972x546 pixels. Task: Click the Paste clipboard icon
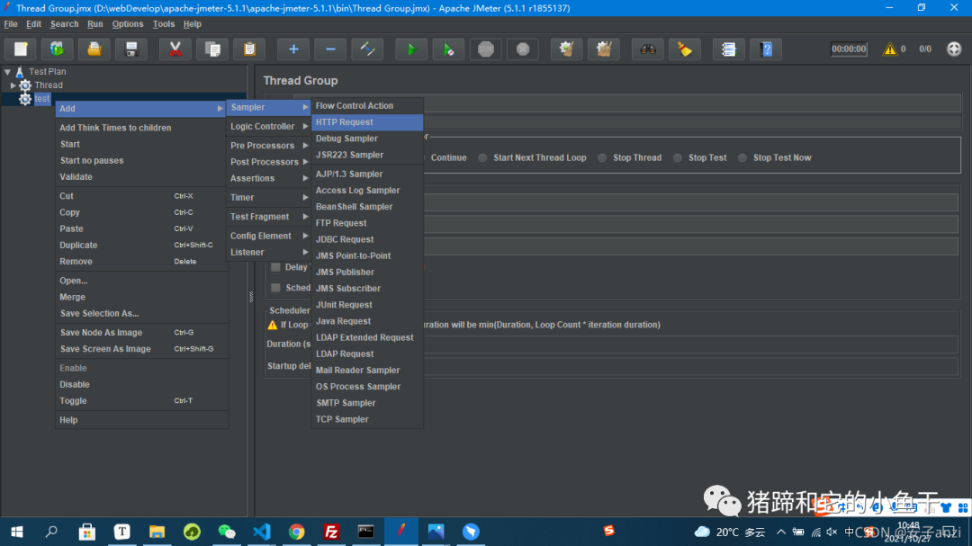click(249, 49)
